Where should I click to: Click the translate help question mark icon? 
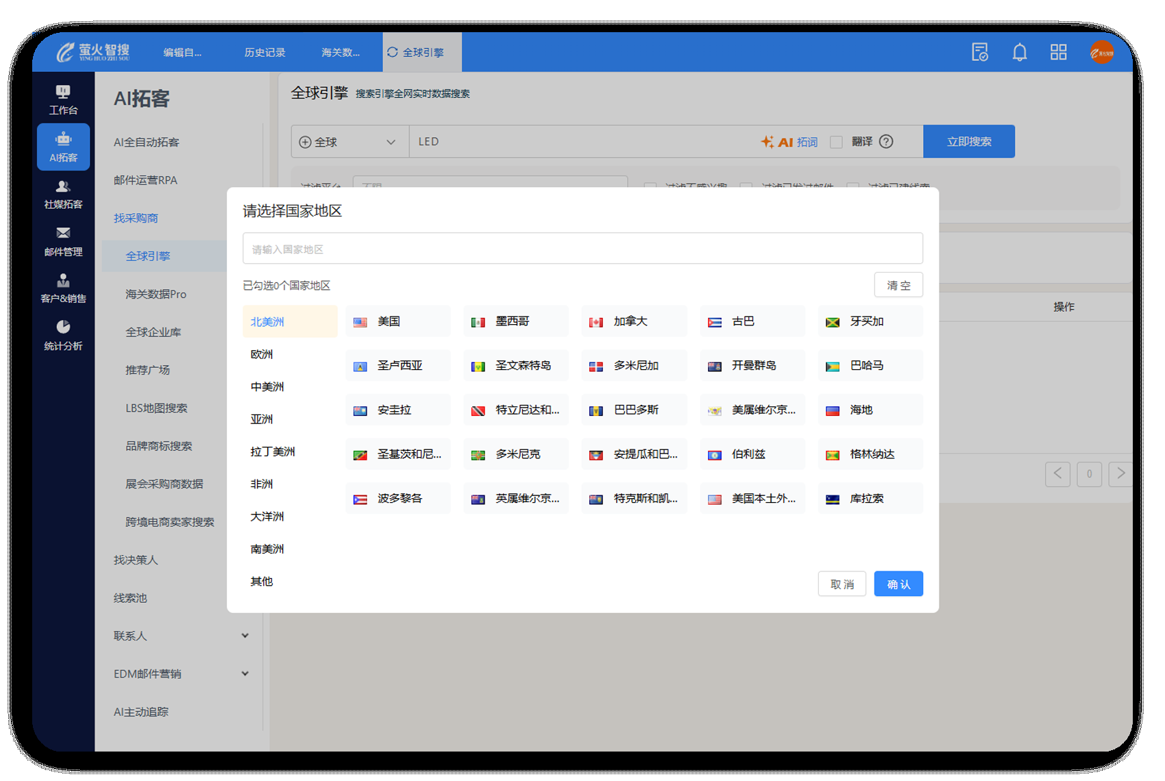(886, 142)
